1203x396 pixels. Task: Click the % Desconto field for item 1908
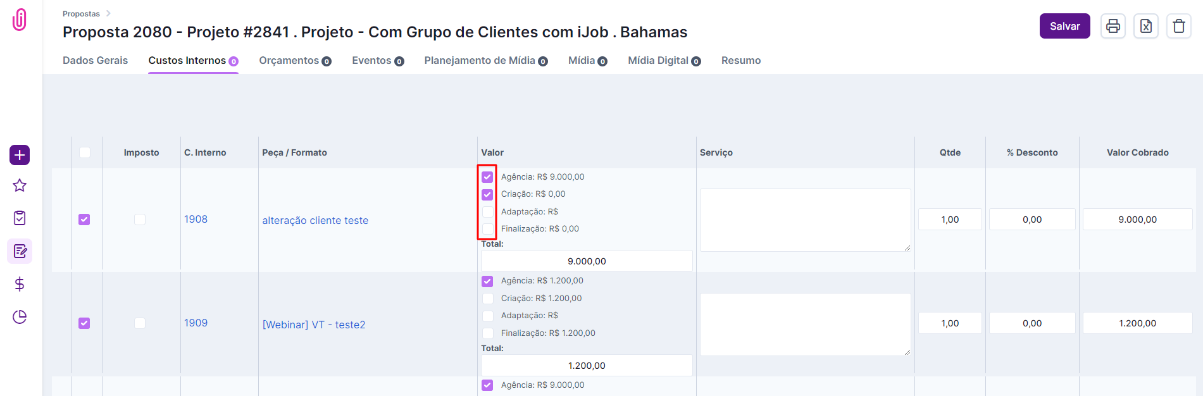click(1032, 220)
